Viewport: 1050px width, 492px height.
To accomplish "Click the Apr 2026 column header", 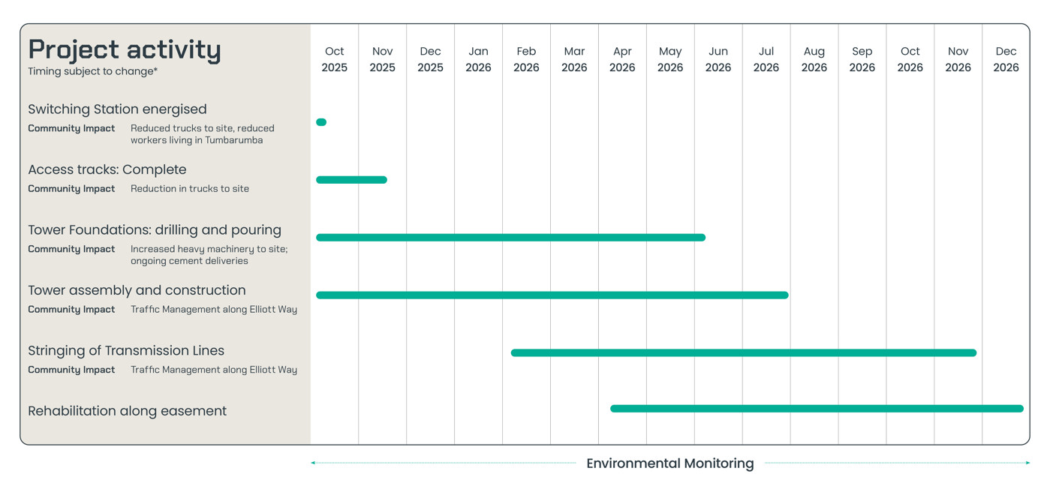I will [622, 59].
